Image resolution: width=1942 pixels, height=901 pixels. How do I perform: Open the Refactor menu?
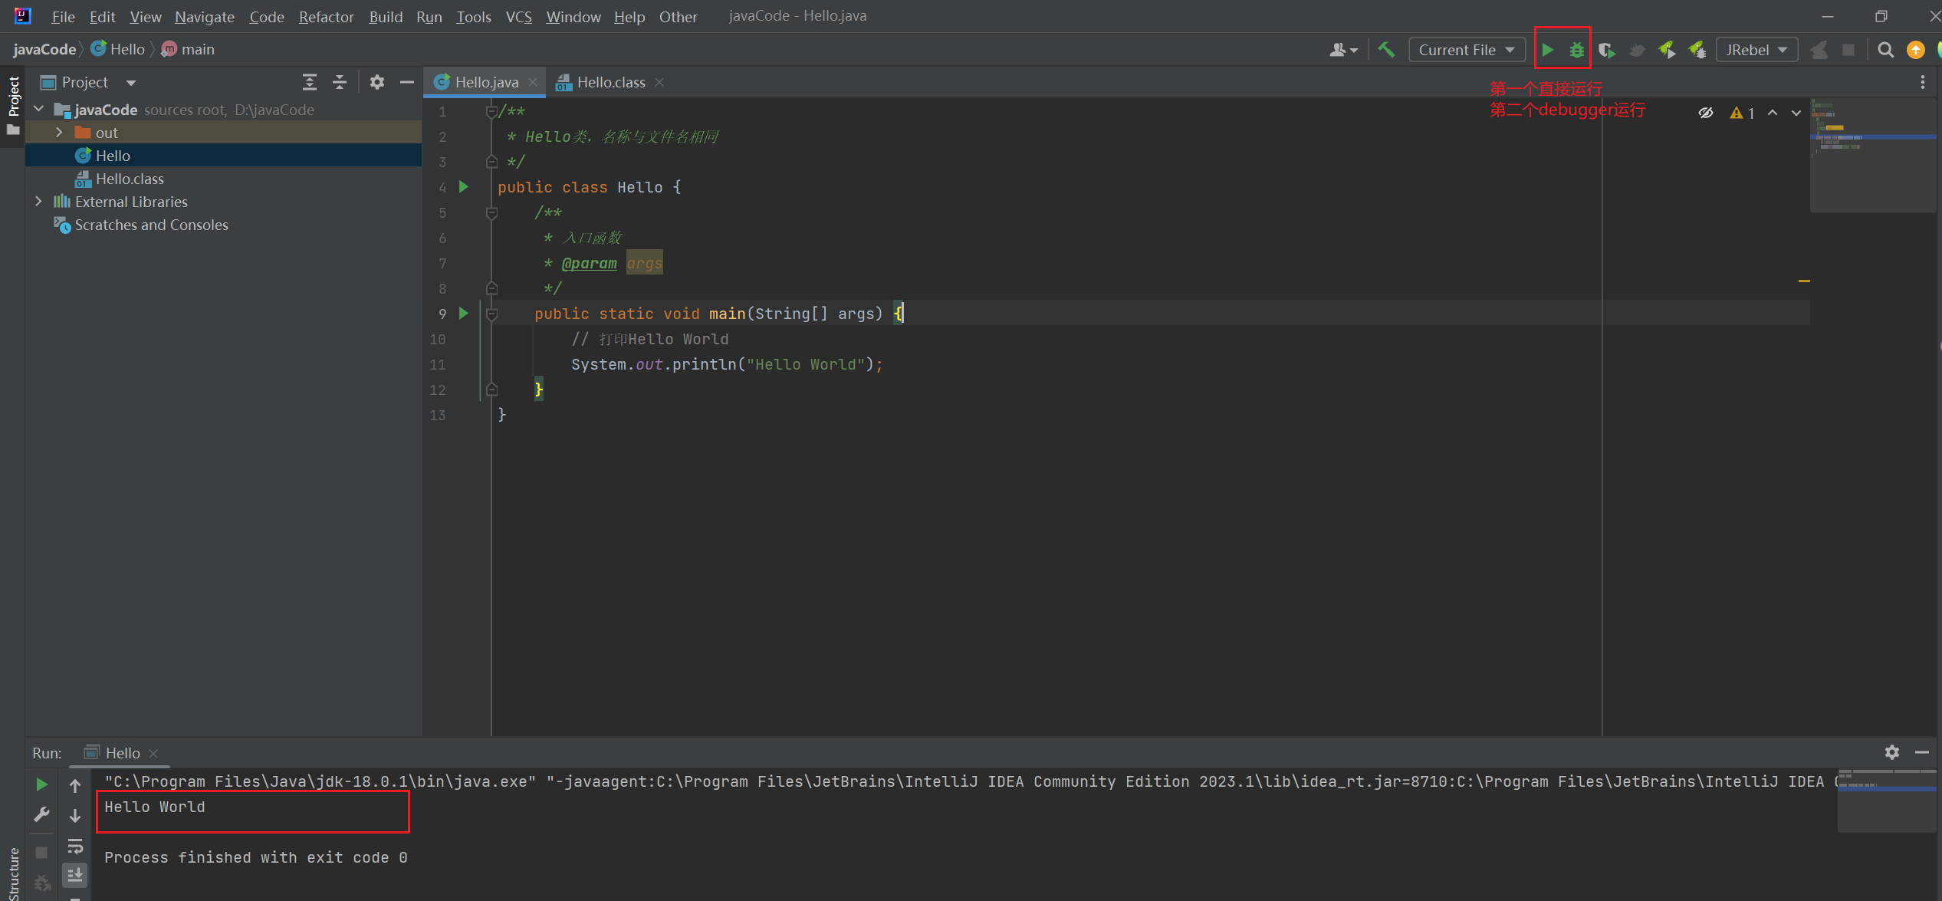(x=326, y=16)
